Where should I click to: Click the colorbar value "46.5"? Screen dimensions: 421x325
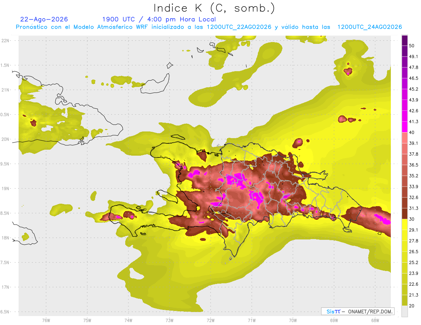(414, 78)
